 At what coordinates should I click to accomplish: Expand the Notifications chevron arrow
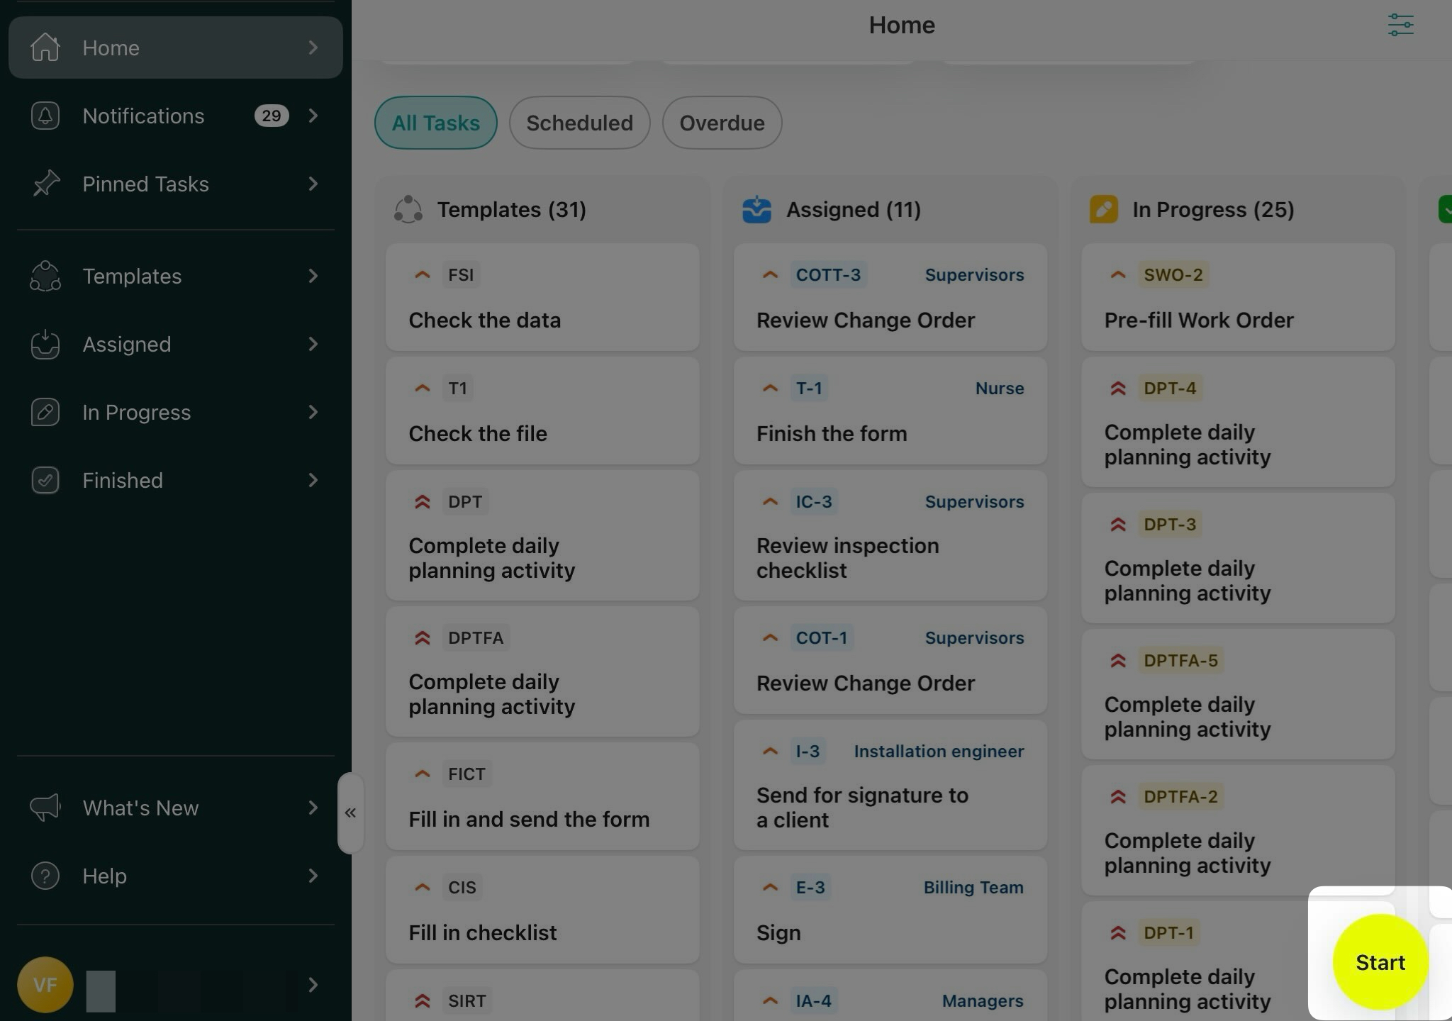pos(313,116)
